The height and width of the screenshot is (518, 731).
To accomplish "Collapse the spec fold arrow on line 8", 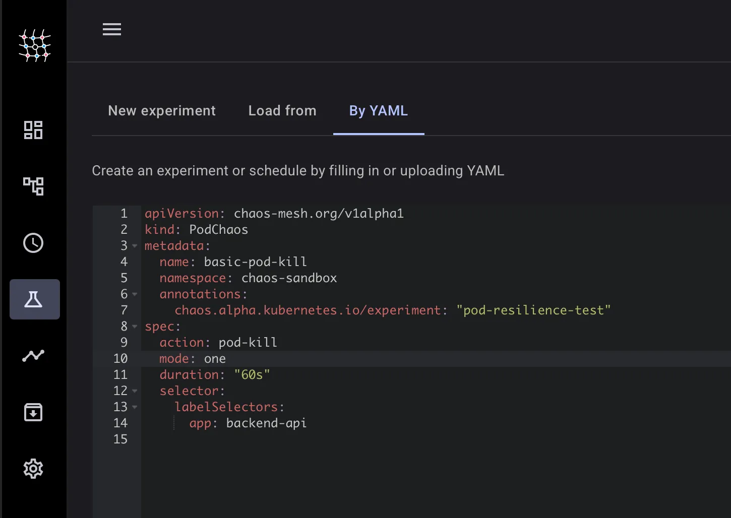I will (135, 327).
